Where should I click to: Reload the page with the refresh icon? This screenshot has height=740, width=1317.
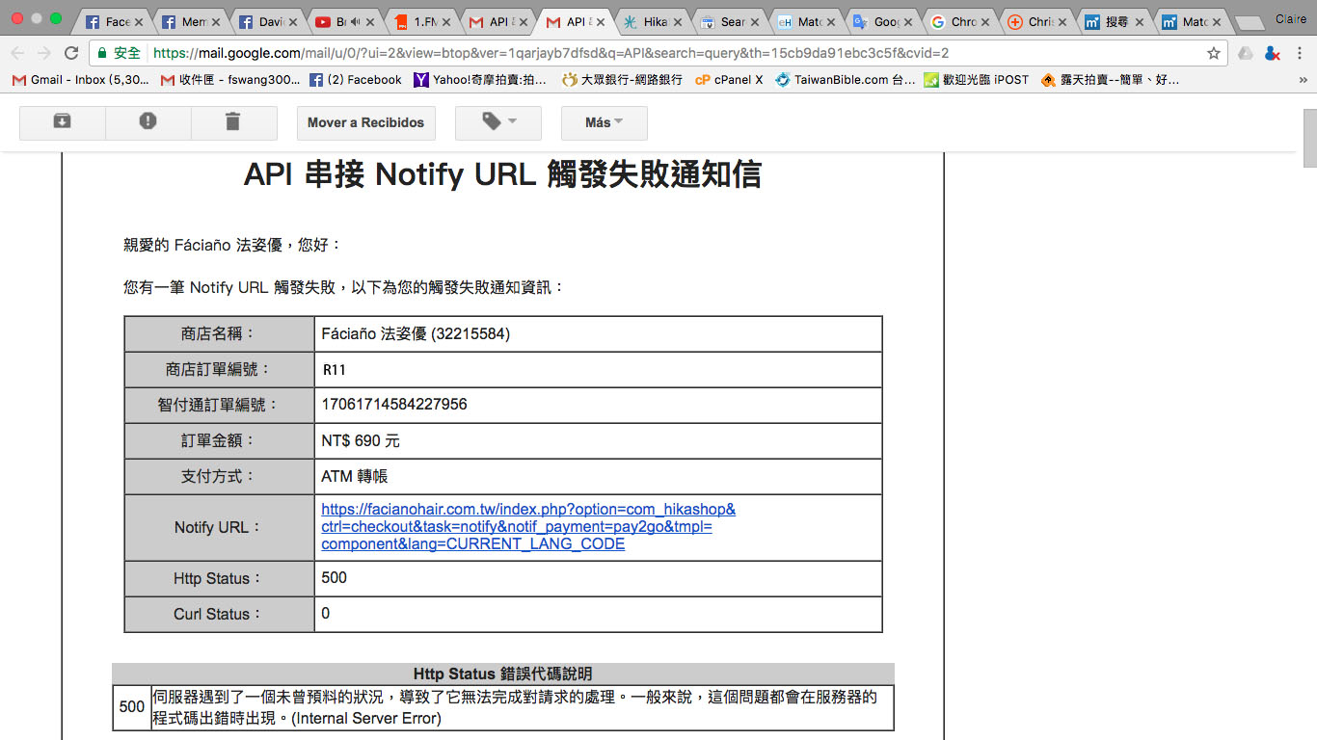71,53
